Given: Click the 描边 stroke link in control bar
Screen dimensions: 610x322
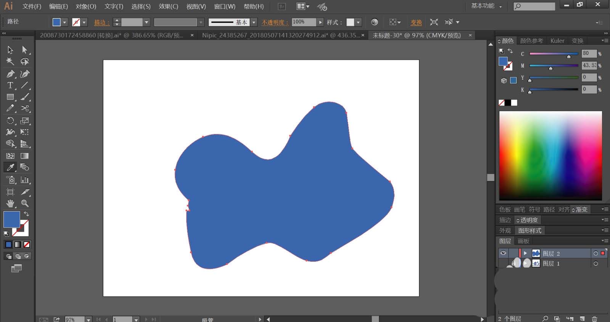Looking at the screenshot, I should coord(101,22).
